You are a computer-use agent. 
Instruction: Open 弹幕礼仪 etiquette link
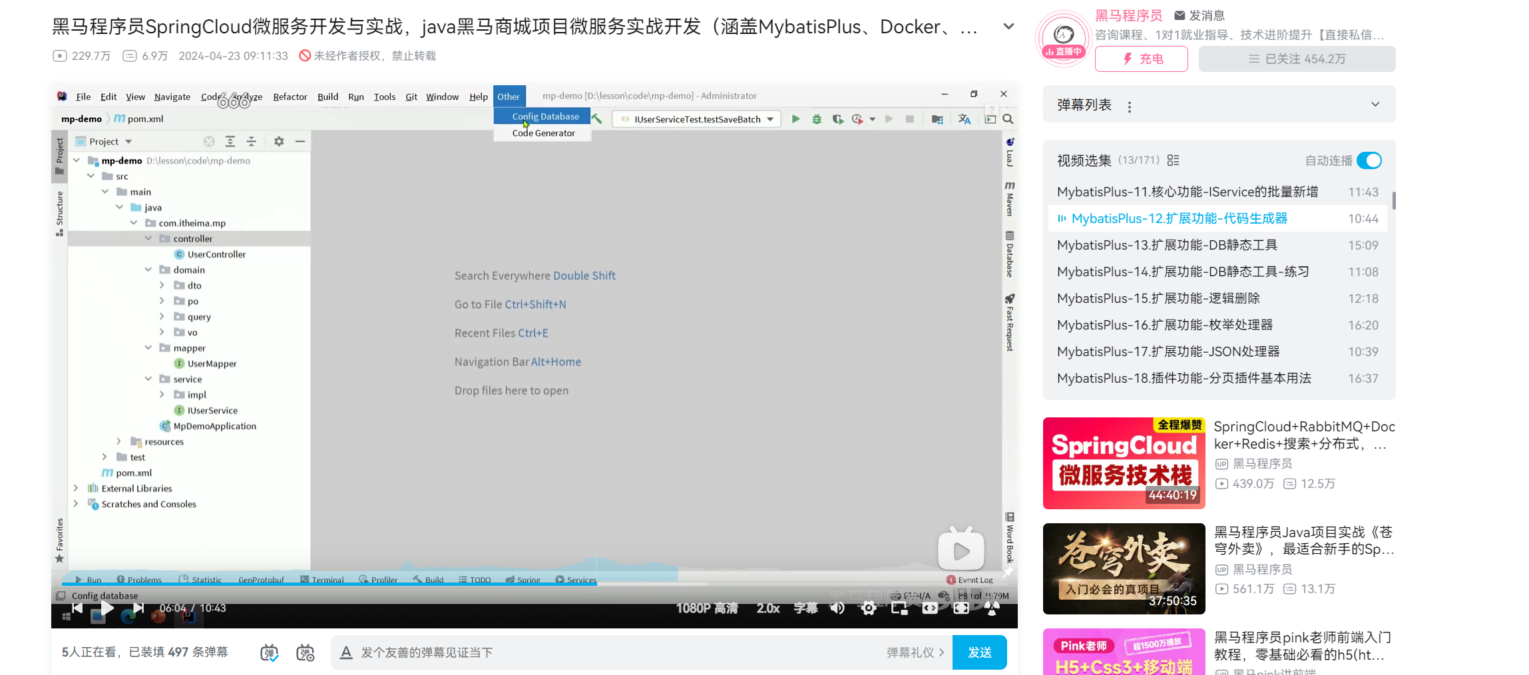915,652
